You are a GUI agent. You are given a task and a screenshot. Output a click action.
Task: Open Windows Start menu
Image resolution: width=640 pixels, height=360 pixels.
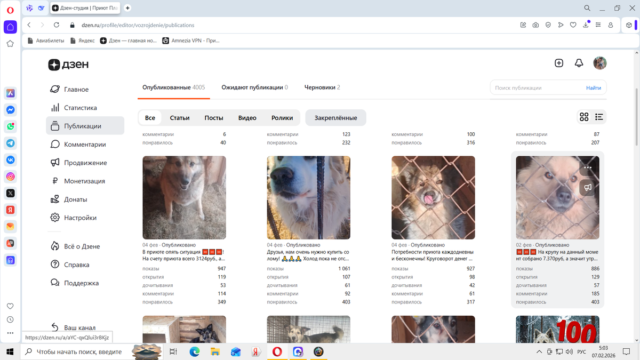10,351
